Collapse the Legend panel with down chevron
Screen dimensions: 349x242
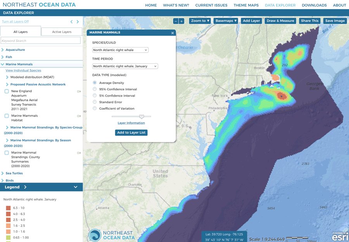point(76,187)
